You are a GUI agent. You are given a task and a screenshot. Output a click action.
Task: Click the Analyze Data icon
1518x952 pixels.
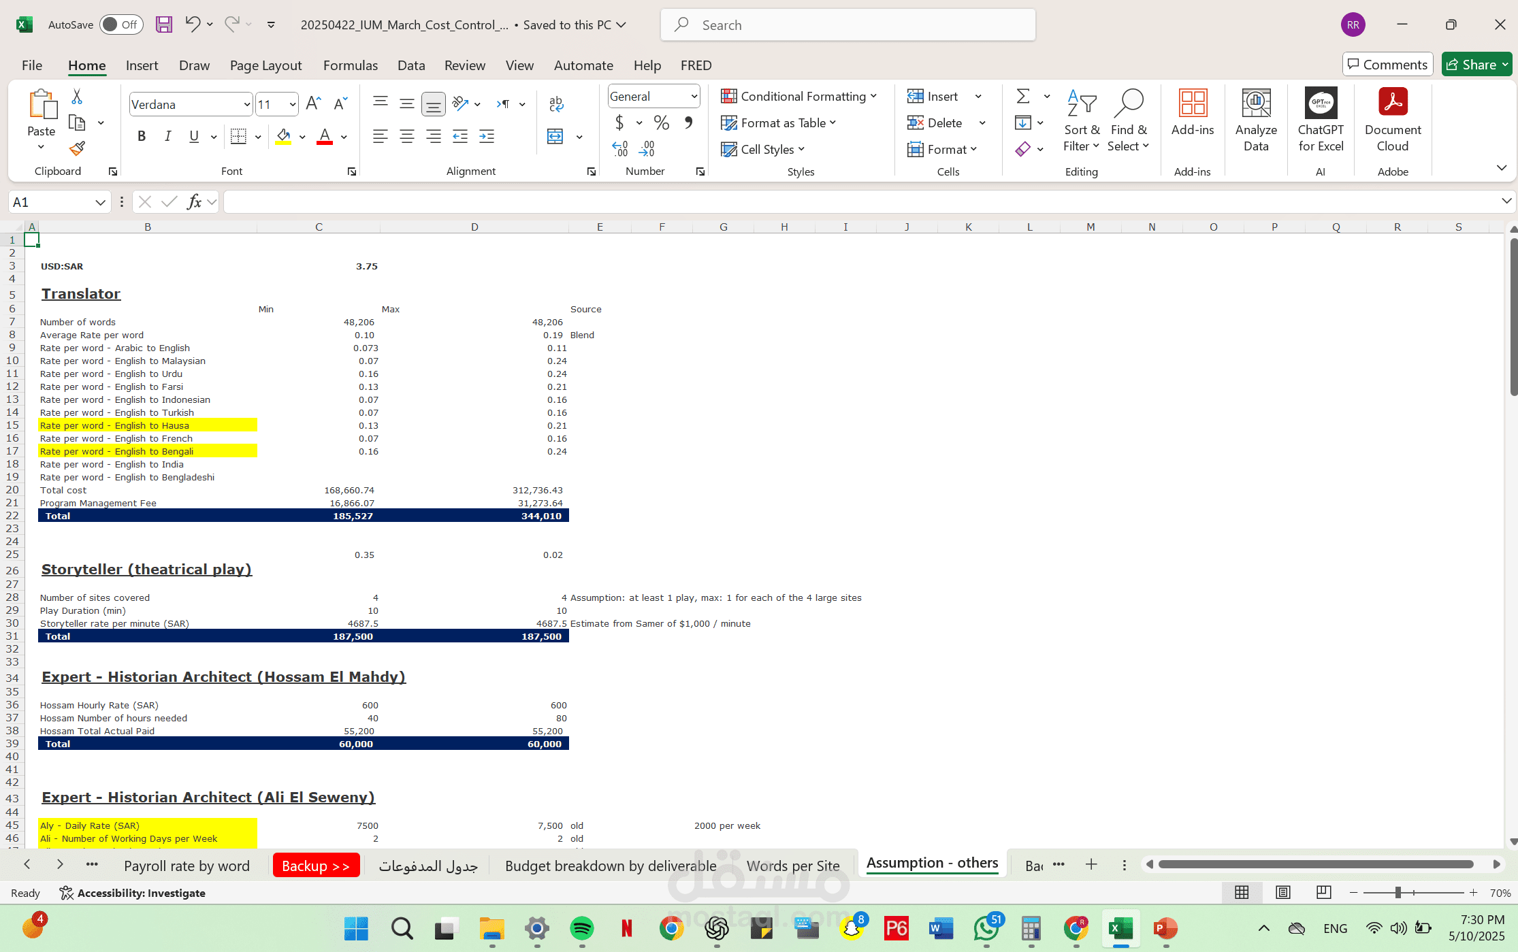tap(1256, 120)
